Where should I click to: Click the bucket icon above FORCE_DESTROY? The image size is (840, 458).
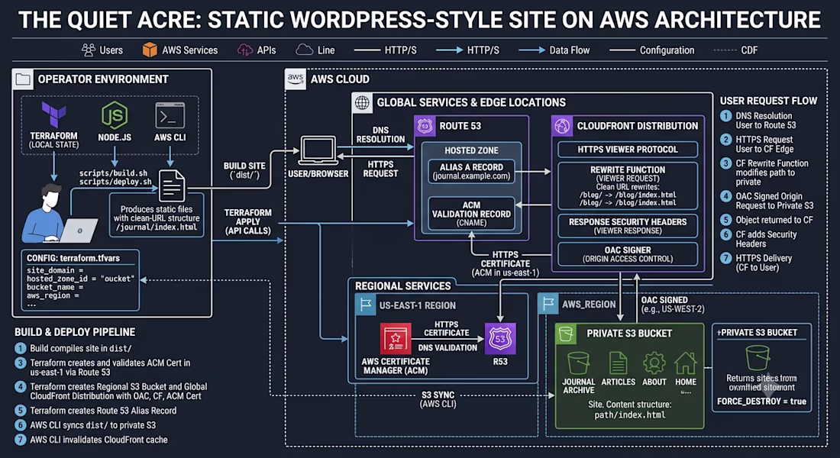click(758, 357)
